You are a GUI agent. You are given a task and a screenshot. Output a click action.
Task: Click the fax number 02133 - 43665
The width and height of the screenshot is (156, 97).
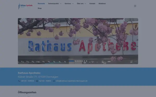tap(45, 81)
